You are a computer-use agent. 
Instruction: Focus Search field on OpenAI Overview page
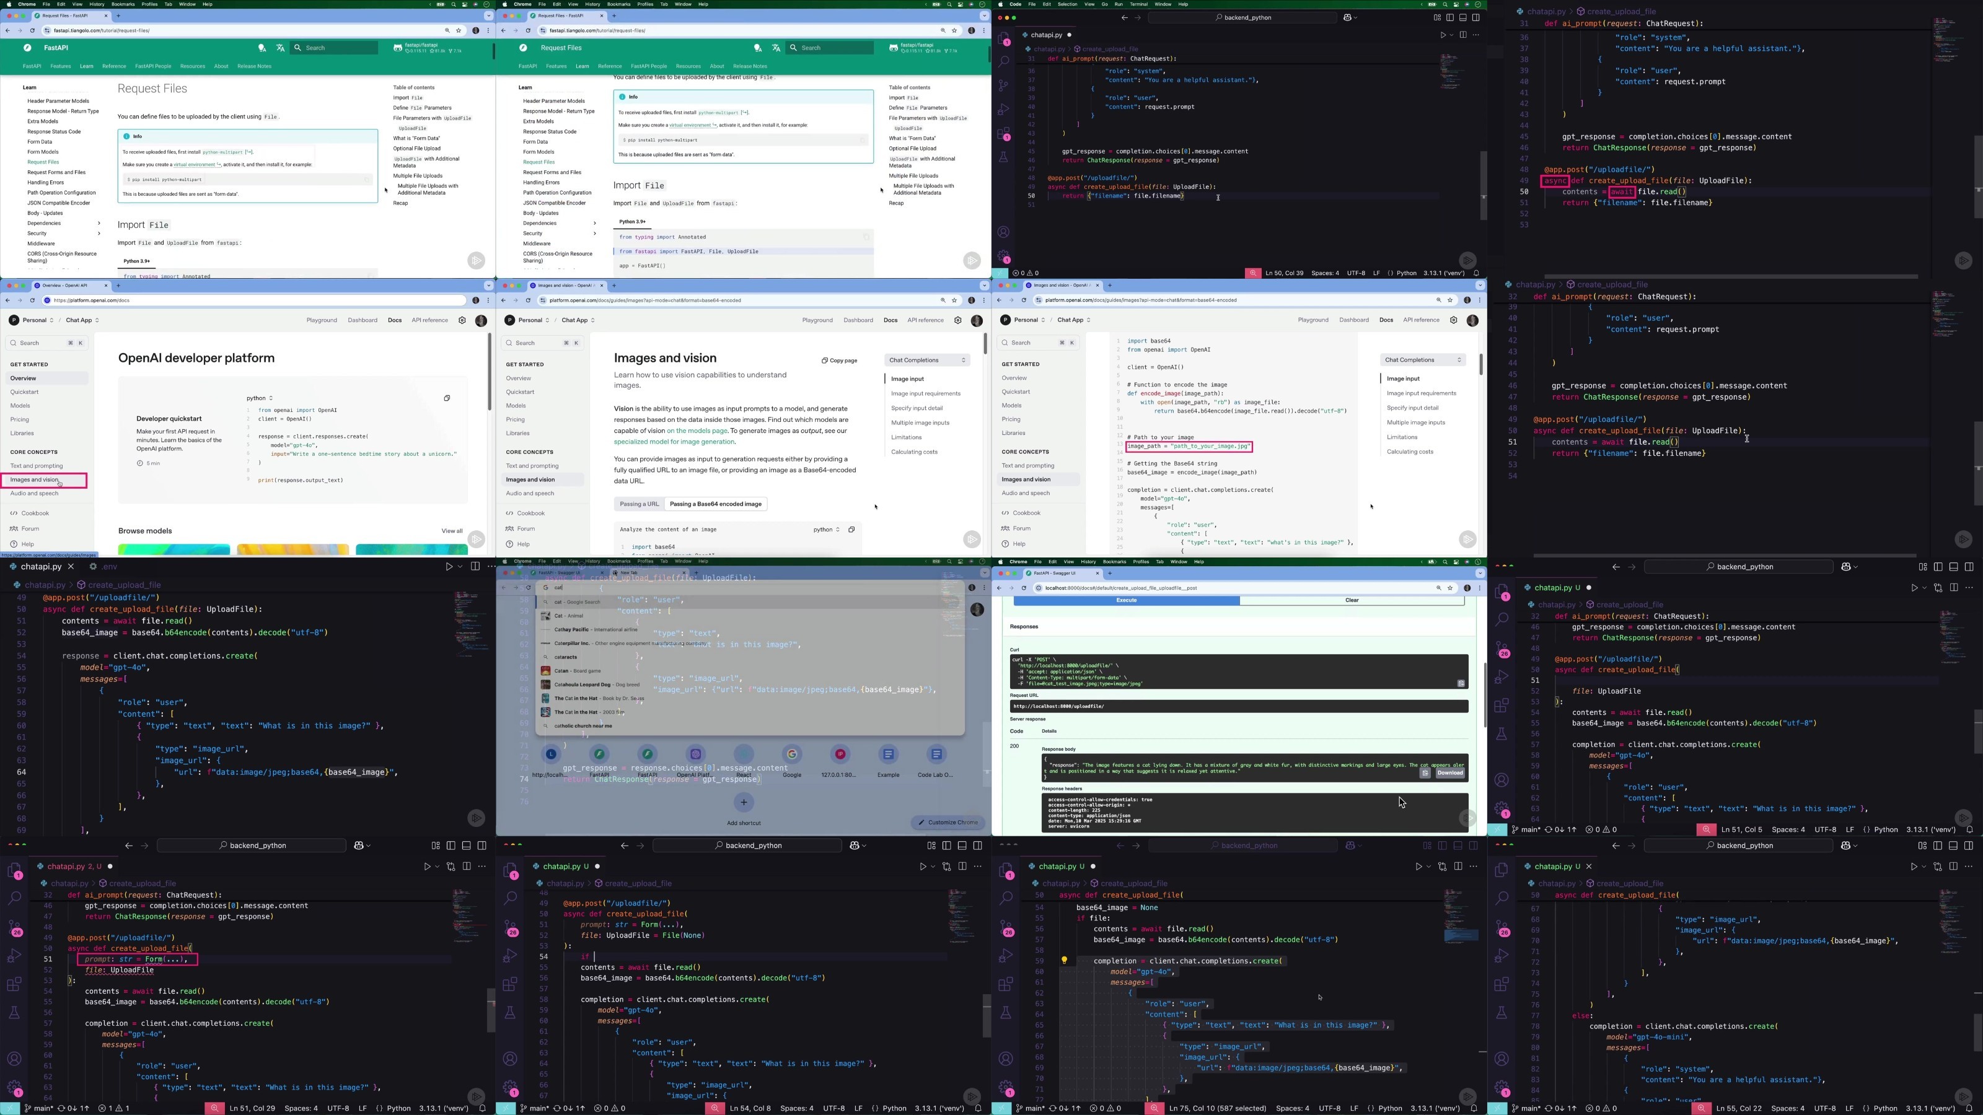(x=46, y=343)
